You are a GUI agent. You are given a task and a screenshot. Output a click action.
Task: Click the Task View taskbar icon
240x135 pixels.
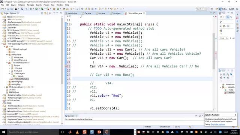[x=62, y=132]
